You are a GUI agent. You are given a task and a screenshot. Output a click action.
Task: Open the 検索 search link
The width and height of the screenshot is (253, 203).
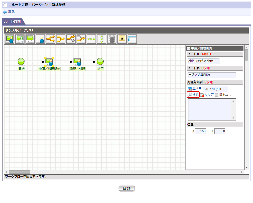[x=193, y=95]
